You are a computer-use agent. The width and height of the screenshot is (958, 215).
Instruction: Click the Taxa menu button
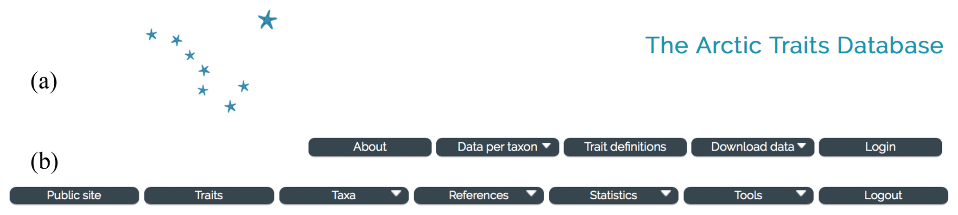(343, 196)
